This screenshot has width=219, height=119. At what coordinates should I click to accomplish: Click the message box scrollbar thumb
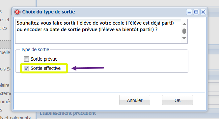[x=184, y=31]
